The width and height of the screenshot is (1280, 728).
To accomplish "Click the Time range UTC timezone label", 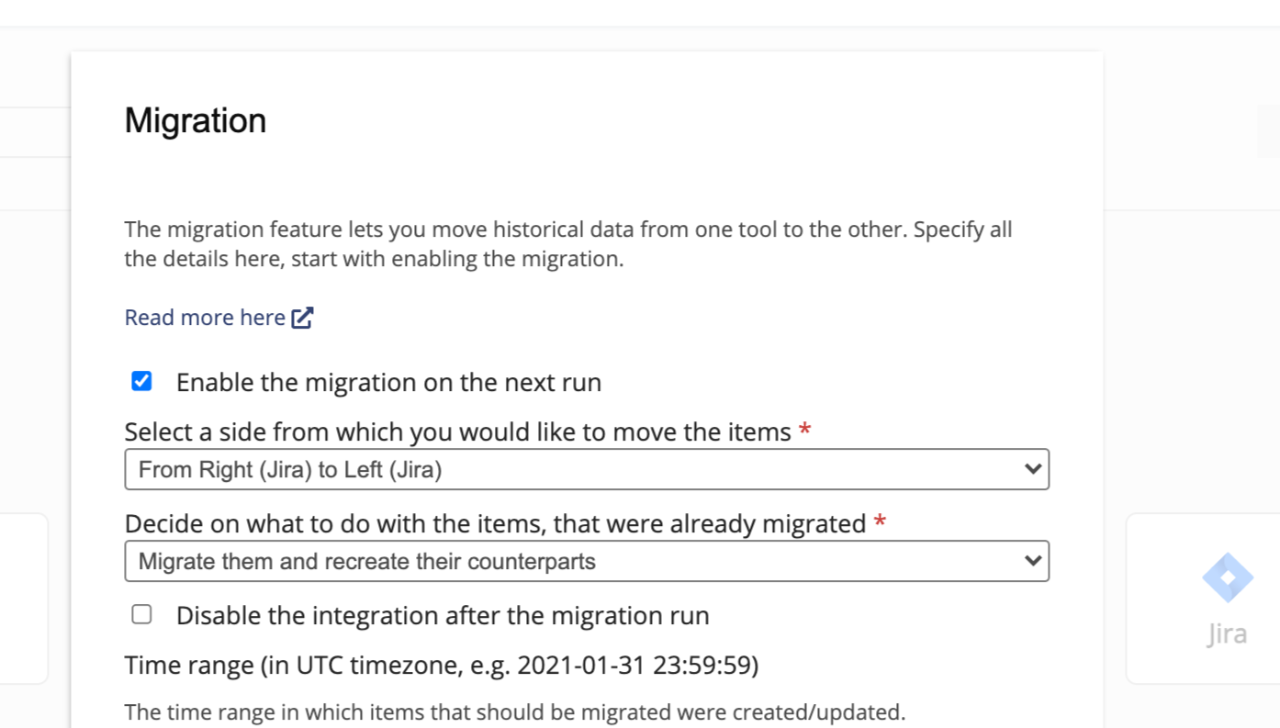I will 442,665.
